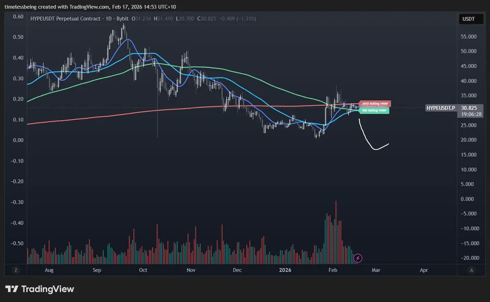Click the Oct label on the time axis

tap(143, 270)
